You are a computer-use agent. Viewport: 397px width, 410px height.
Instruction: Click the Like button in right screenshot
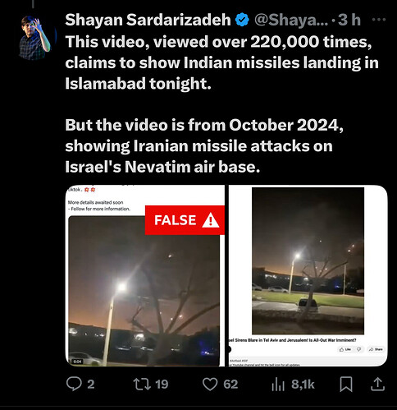click(x=345, y=349)
